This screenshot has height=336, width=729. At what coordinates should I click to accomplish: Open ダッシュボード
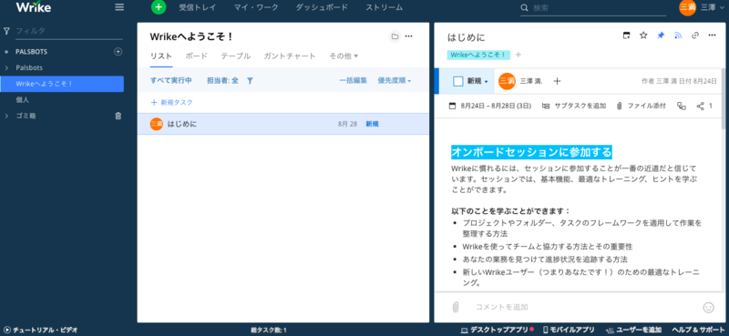pos(322,7)
